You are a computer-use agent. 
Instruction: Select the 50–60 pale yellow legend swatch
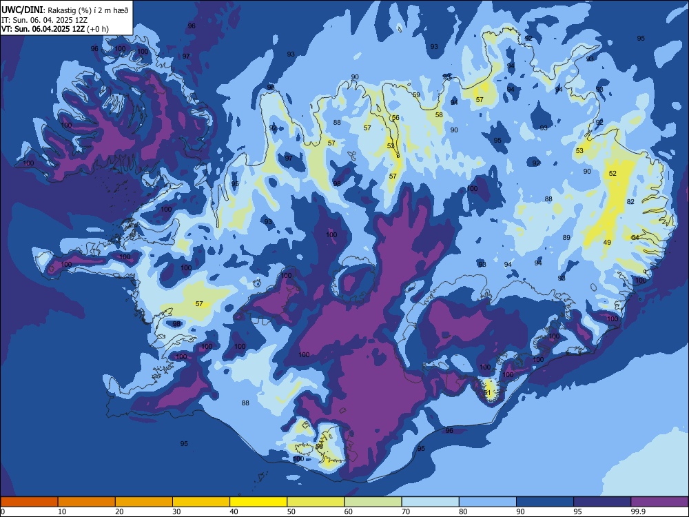point(316,502)
